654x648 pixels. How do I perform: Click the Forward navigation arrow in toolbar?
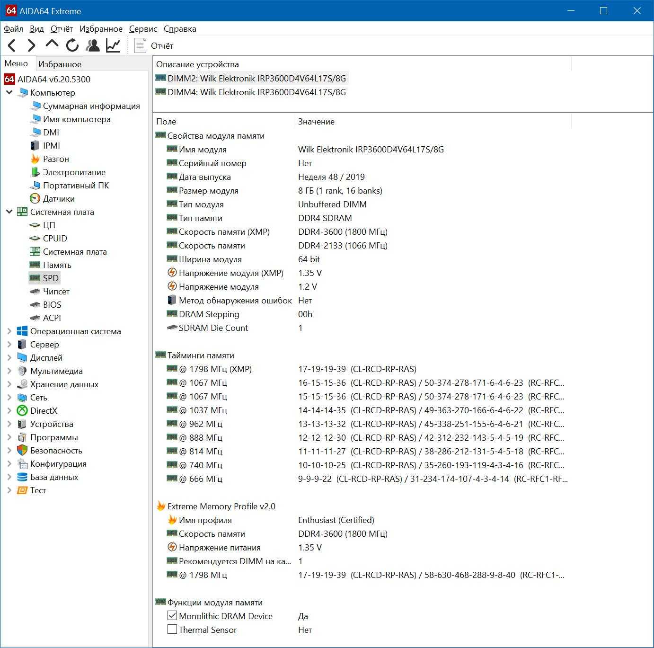tap(32, 45)
